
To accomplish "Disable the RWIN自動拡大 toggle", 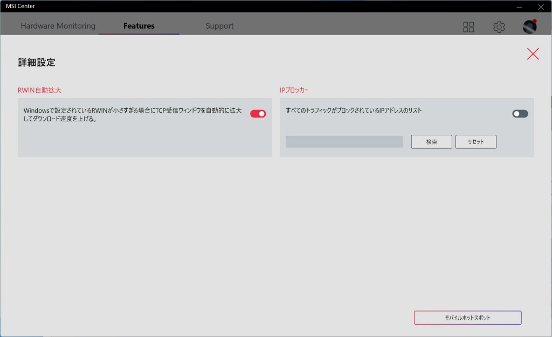I will pos(258,114).
